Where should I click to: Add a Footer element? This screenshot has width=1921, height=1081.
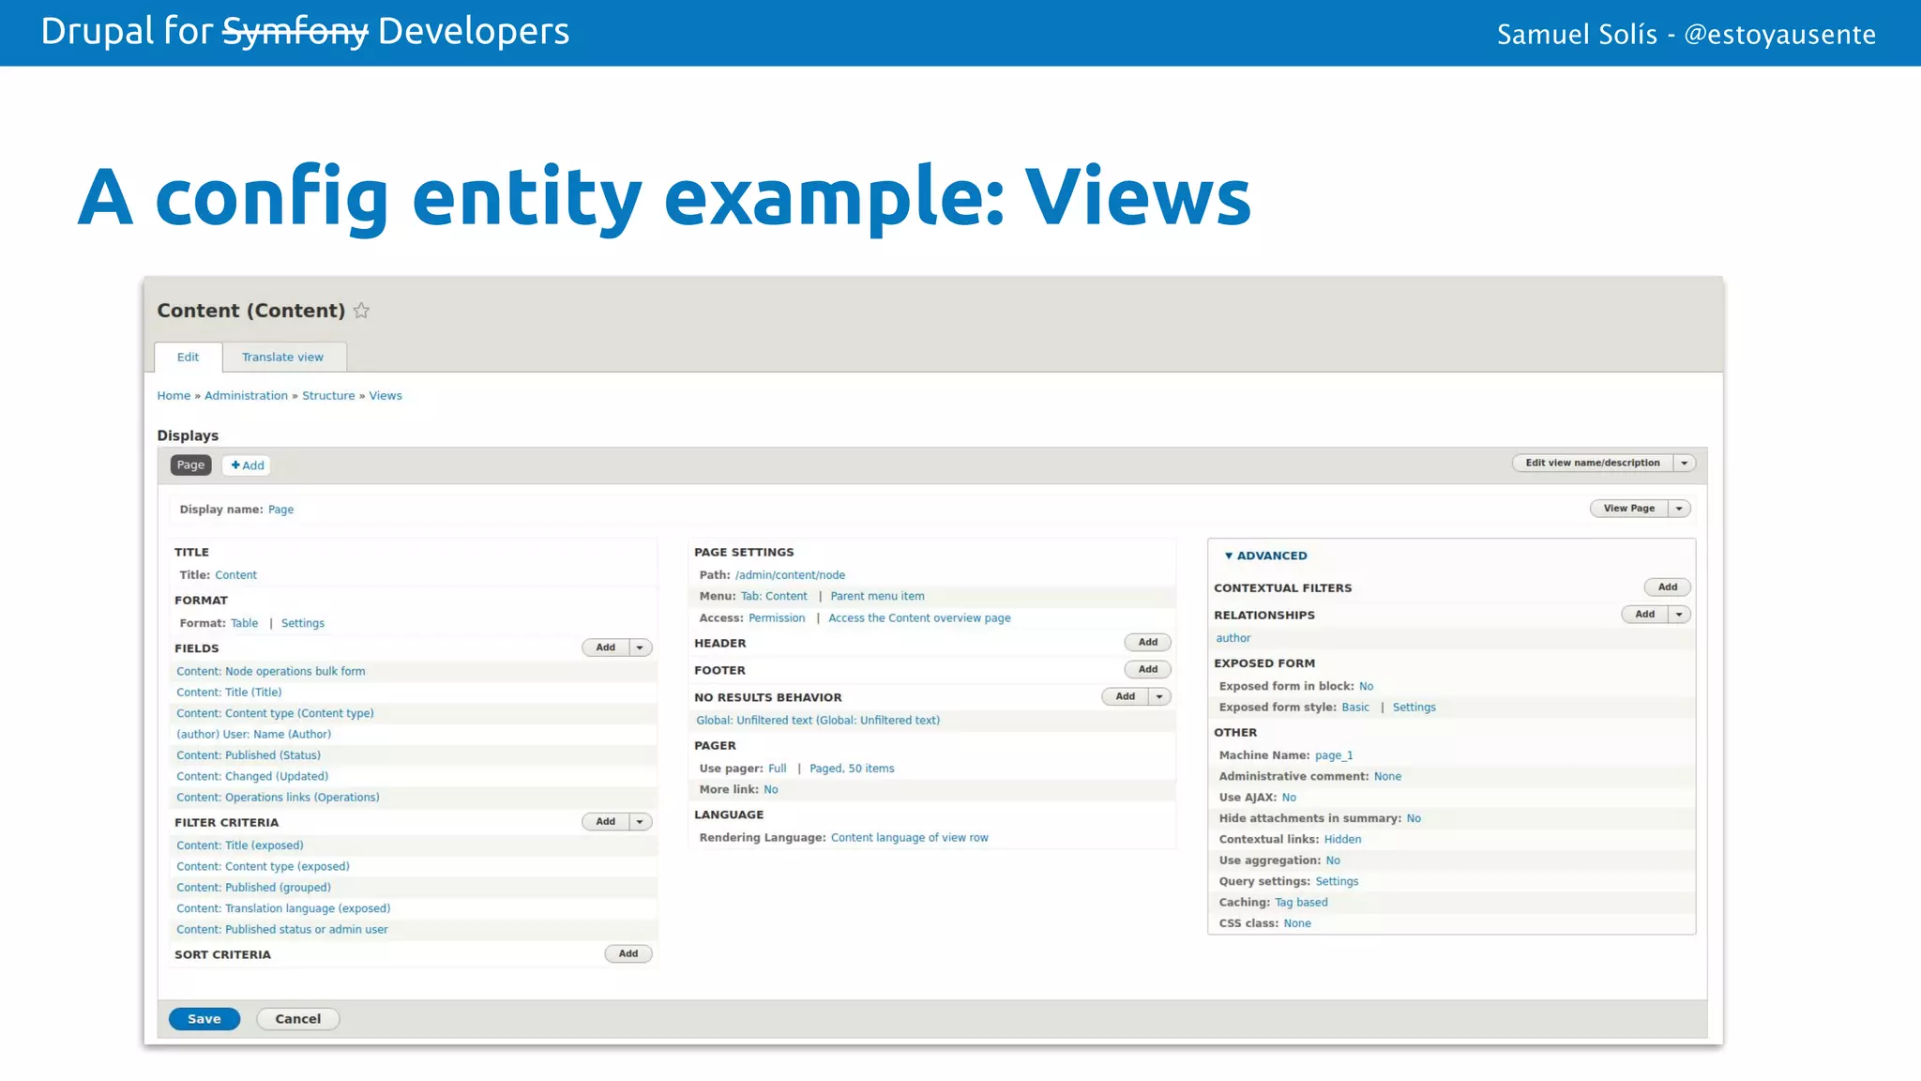[x=1148, y=670]
